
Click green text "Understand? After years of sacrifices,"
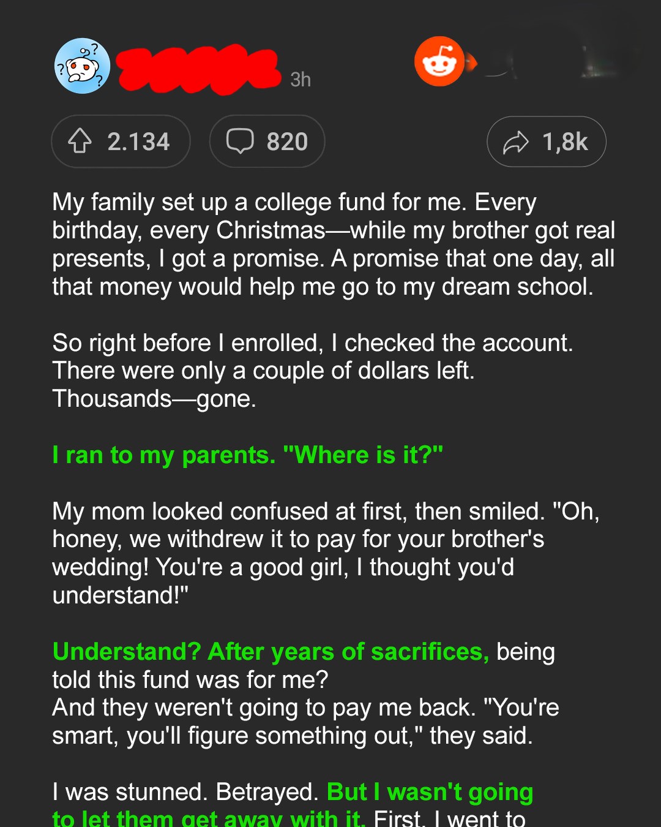coord(271,652)
